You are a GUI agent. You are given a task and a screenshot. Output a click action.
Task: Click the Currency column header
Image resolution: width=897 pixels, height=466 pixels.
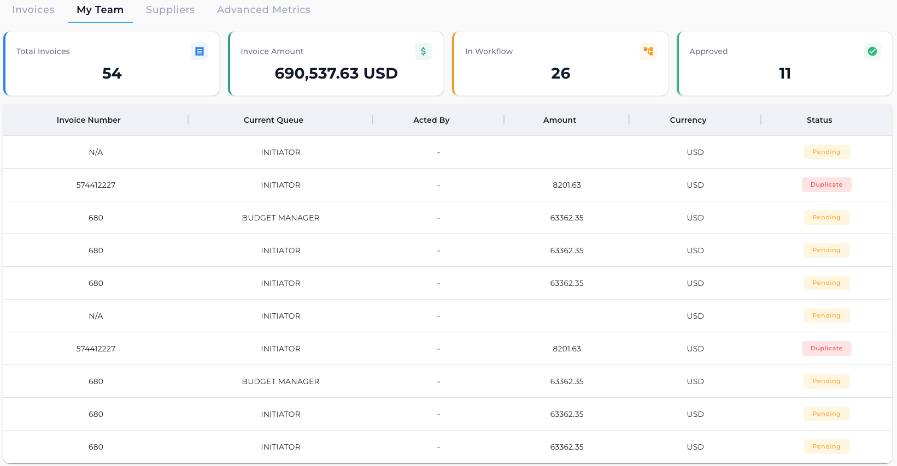click(688, 120)
